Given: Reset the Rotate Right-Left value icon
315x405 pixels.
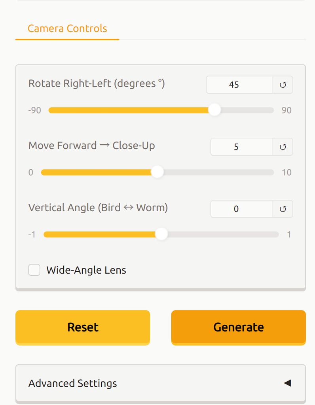Looking at the screenshot, I should pyautogui.click(x=283, y=85).
